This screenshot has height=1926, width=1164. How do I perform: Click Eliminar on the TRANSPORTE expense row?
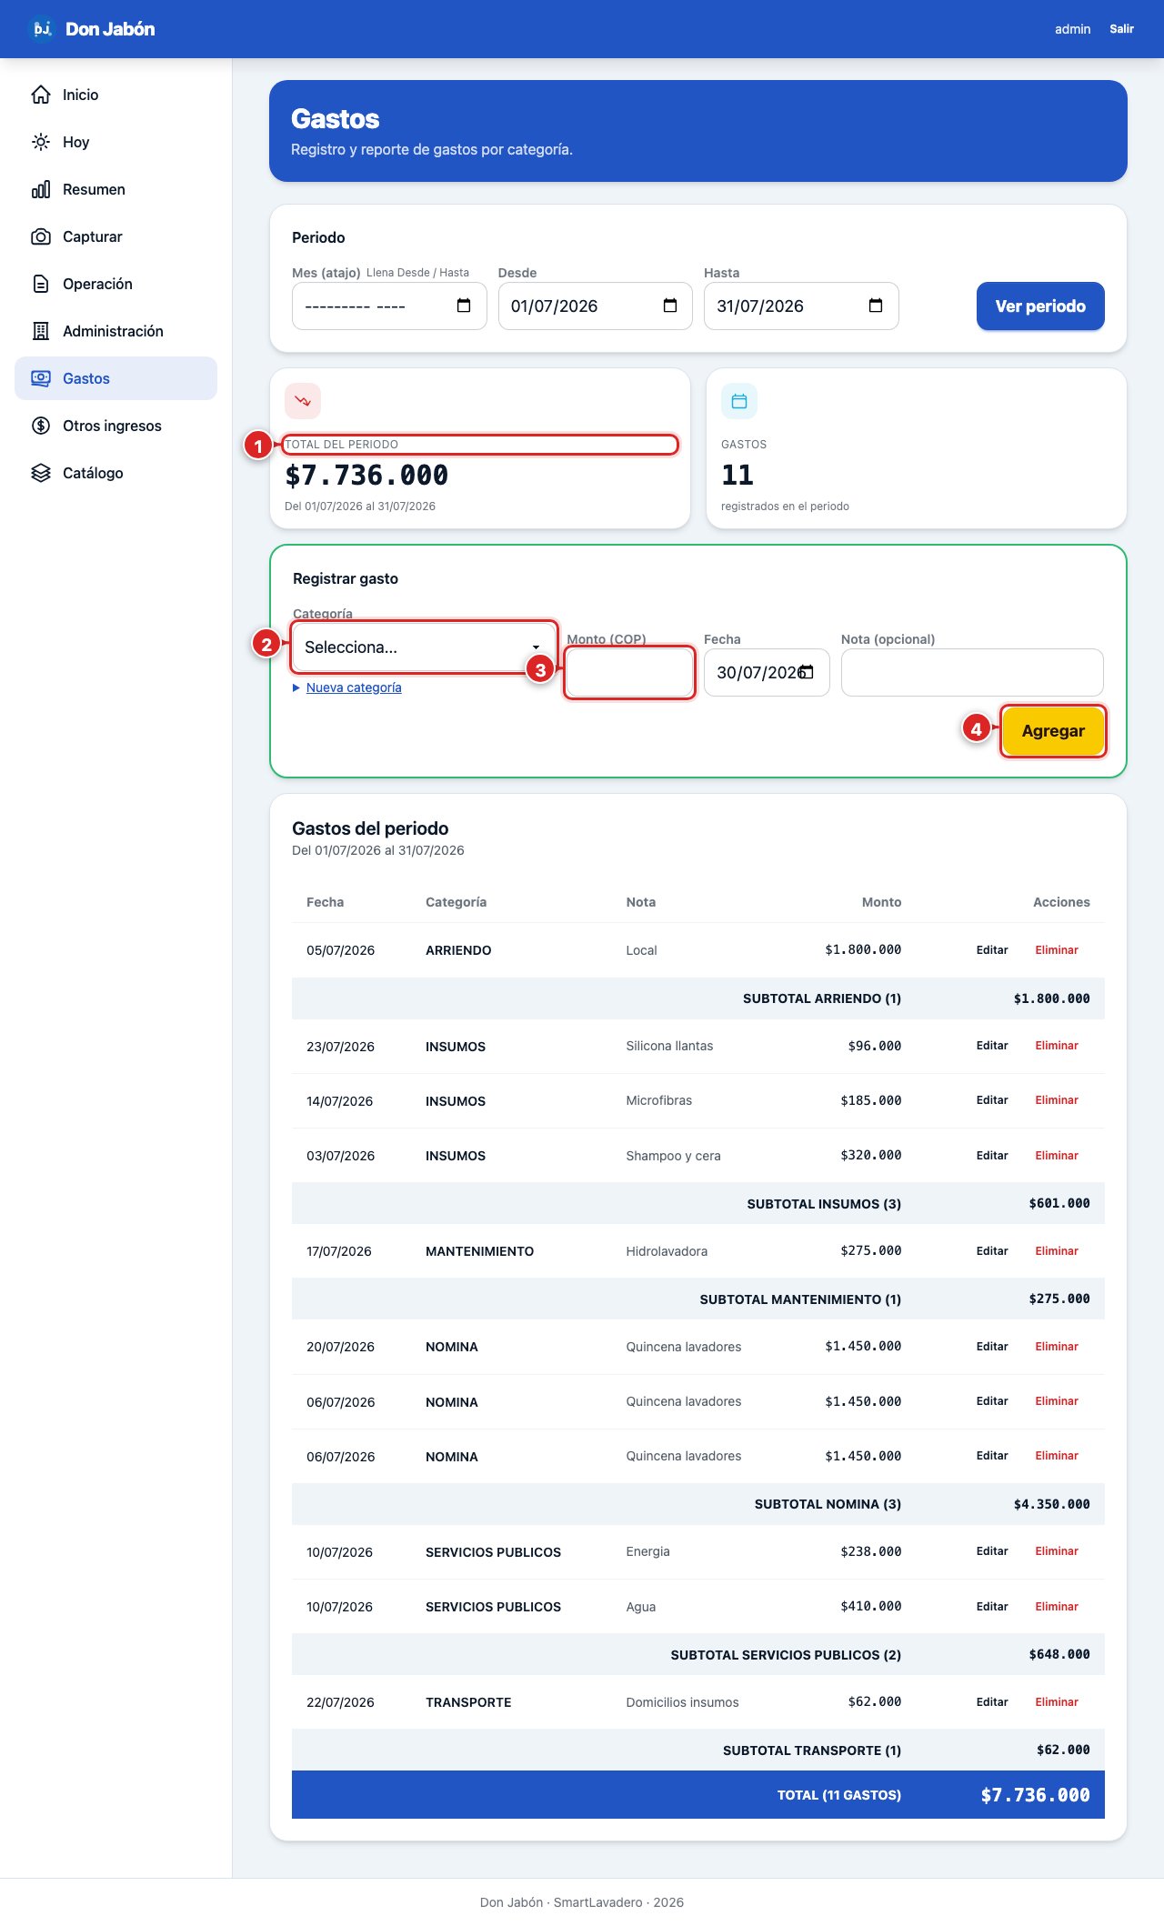click(x=1057, y=1702)
